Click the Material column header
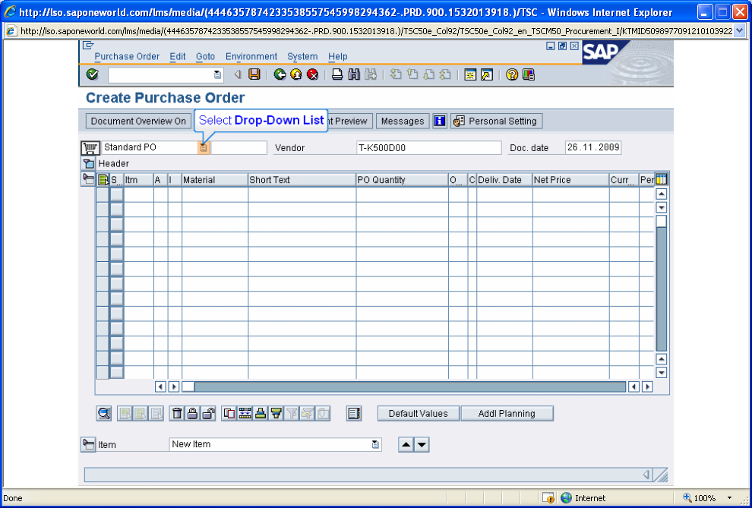 pos(214,180)
